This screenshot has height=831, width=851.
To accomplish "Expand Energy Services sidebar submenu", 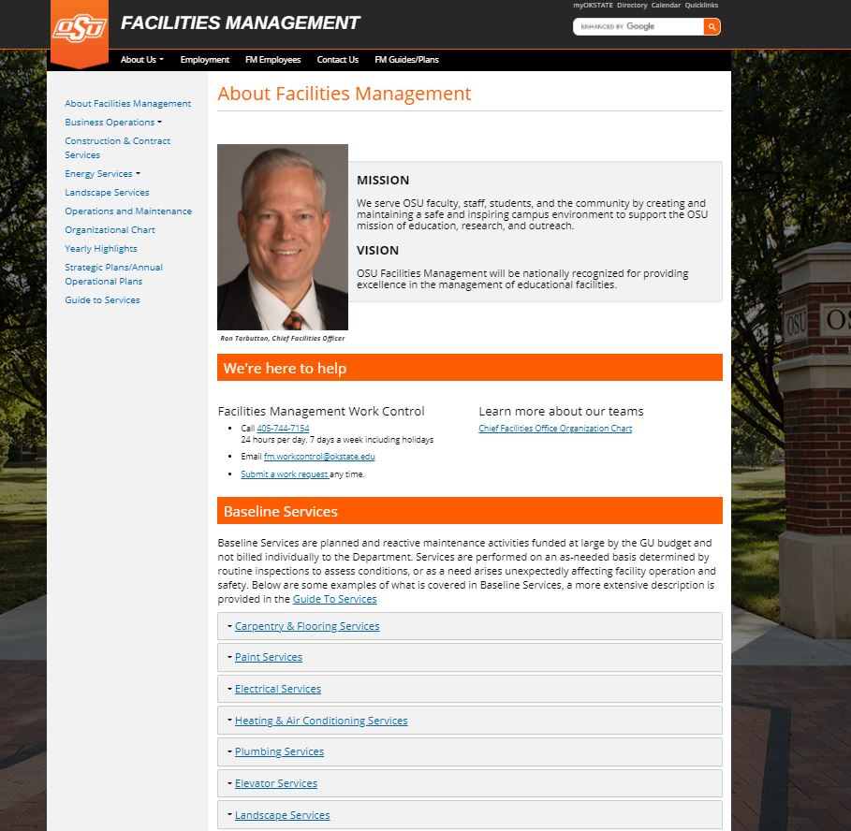I will (102, 174).
